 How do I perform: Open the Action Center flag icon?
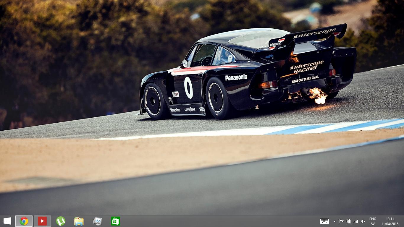click(x=341, y=221)
